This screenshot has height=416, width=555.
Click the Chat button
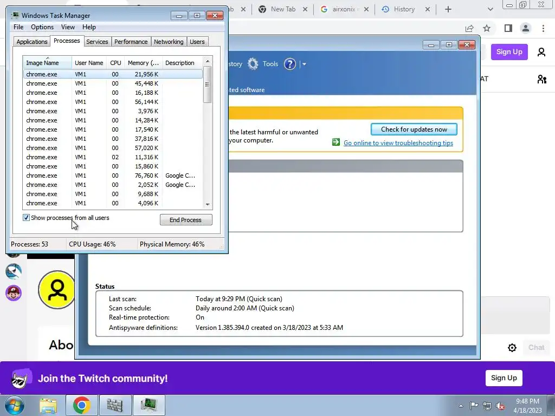536,348
